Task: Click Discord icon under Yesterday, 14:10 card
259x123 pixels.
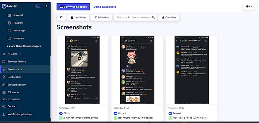Action: tap(61, 113)
